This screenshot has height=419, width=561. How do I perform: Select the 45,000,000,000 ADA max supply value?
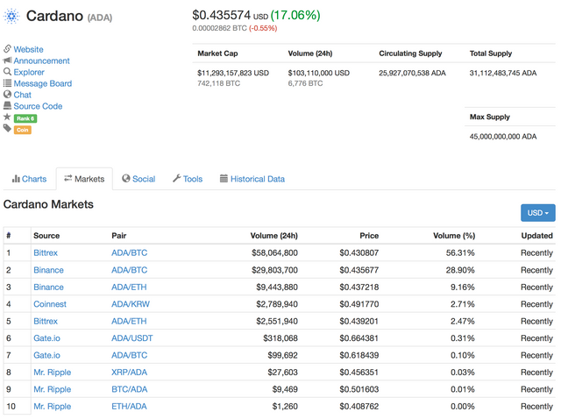coord(503,137)
